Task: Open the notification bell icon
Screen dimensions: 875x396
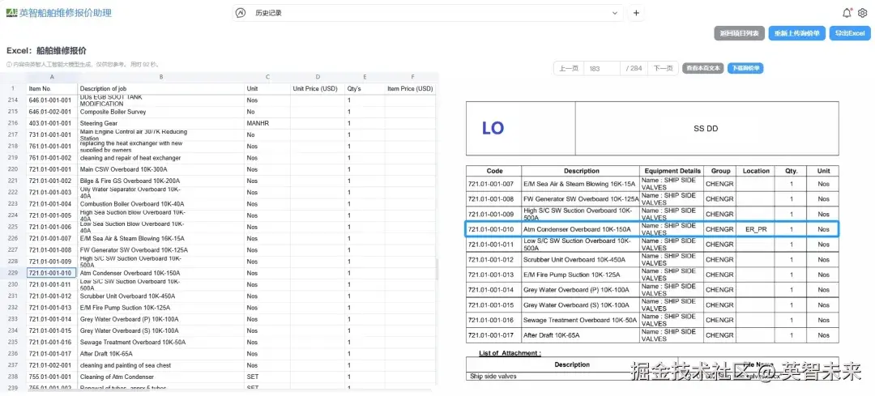Action: coord(847,13)
